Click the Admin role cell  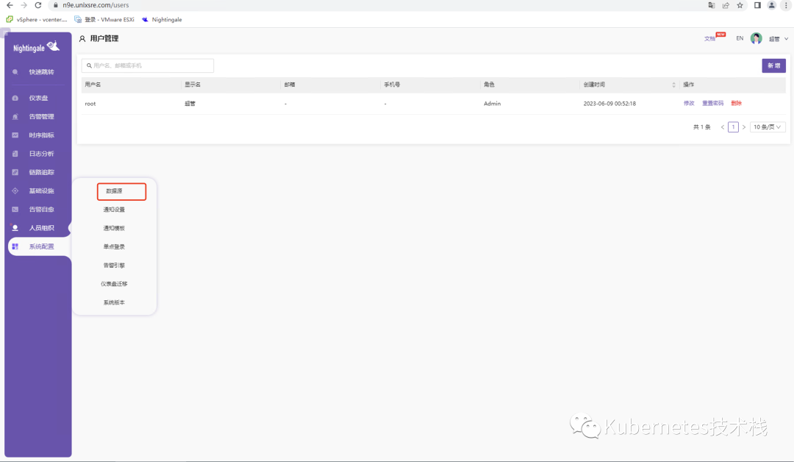tap(492, 103)
